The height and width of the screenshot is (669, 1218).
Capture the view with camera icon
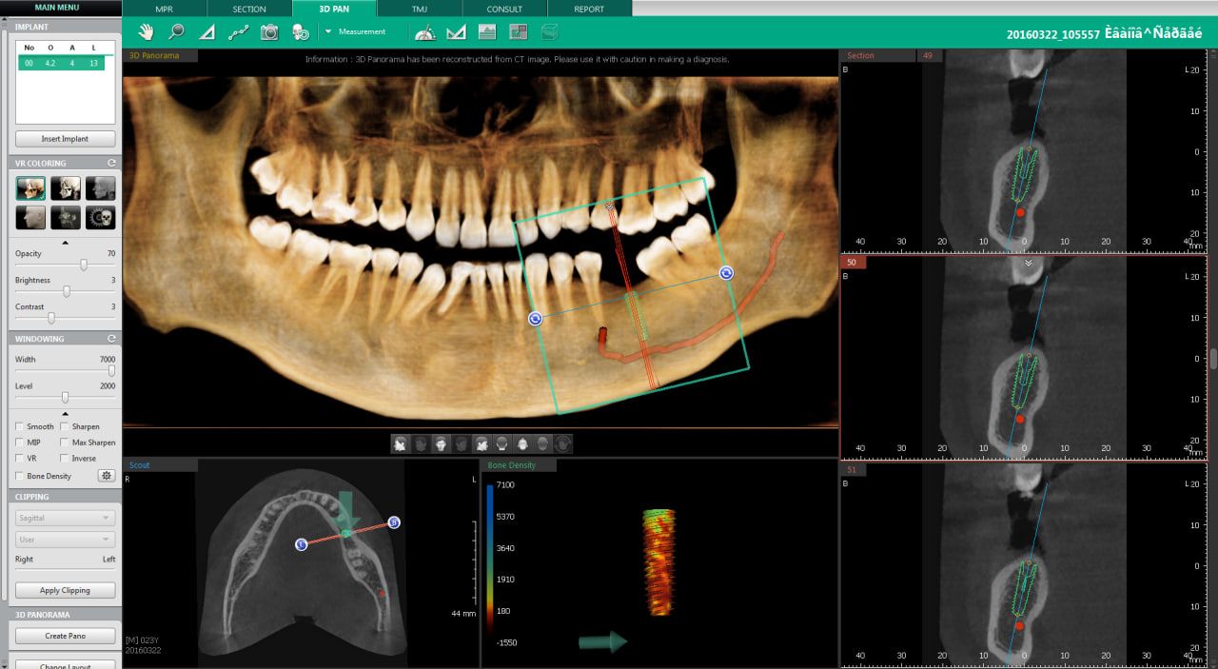269,31
